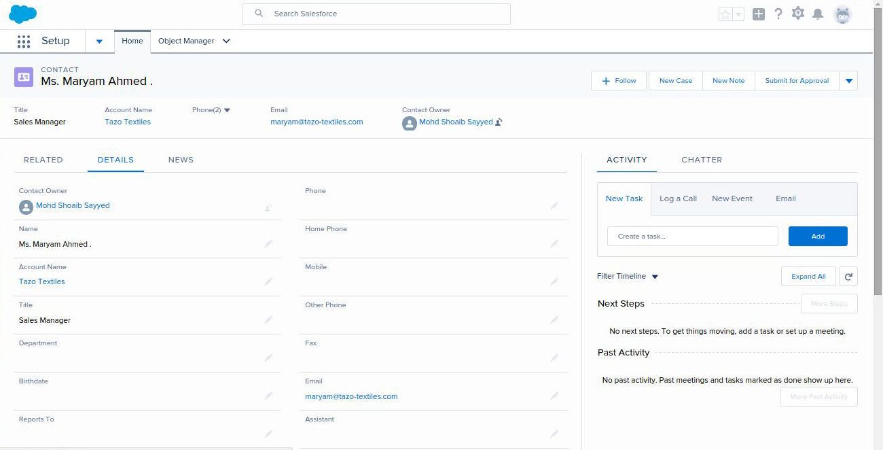Expand the Setup navigation dropdown arrow
The image size is (883, 450).
(99, 41)
